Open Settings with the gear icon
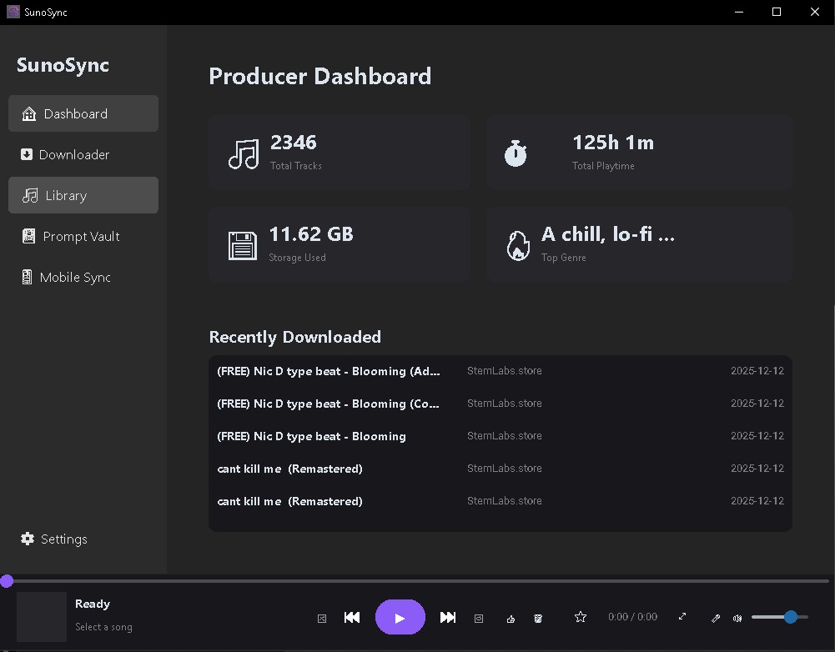This screenshot has height=652, width=835. [54, 539]
